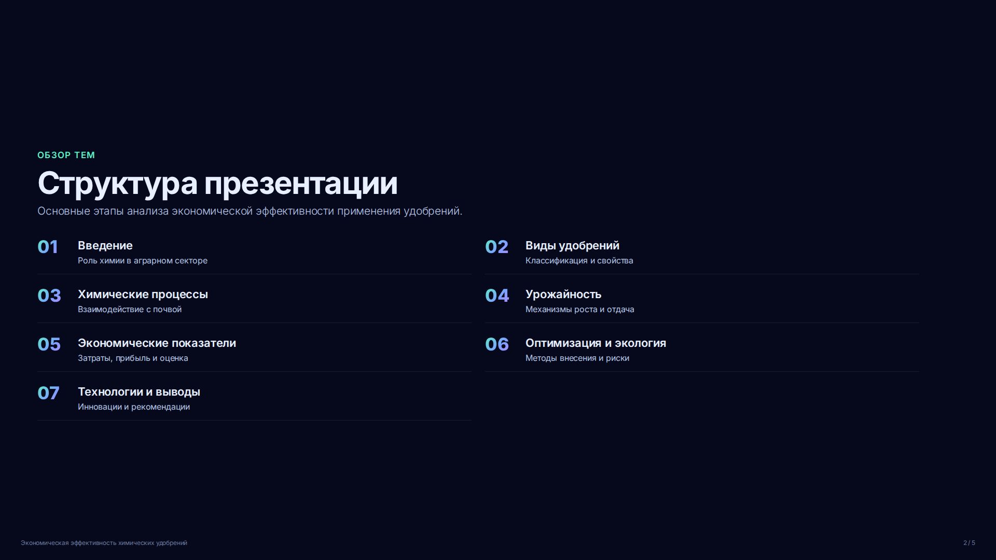The height and width of the screenshot is (560, 996).
Task: Click the number '04'
Action: pyautogui.click(x=497, y=296)
